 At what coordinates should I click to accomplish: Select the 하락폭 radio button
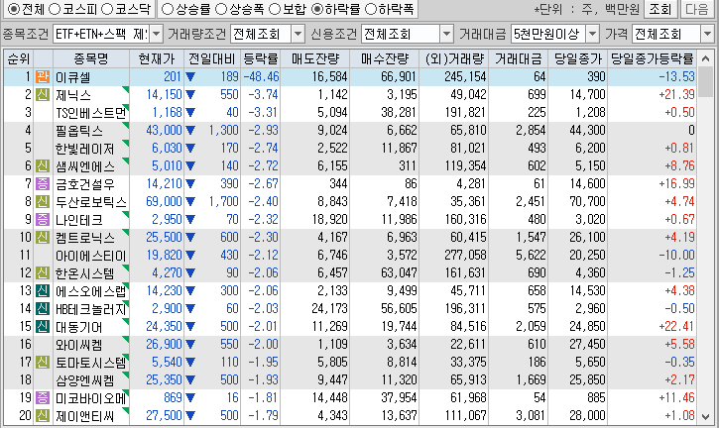coord(371,9)
